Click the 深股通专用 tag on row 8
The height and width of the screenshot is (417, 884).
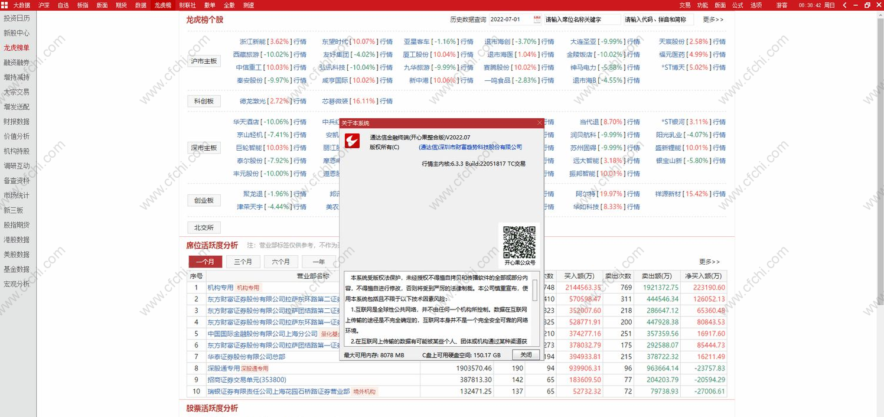click(x=255, y=369)
